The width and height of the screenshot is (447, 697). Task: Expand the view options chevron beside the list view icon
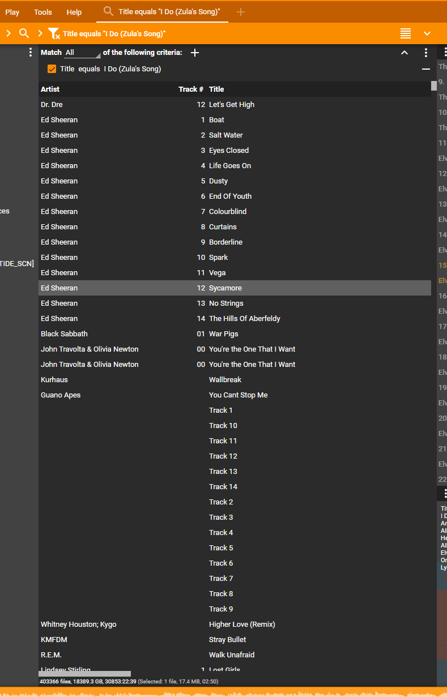click(427, 33)
